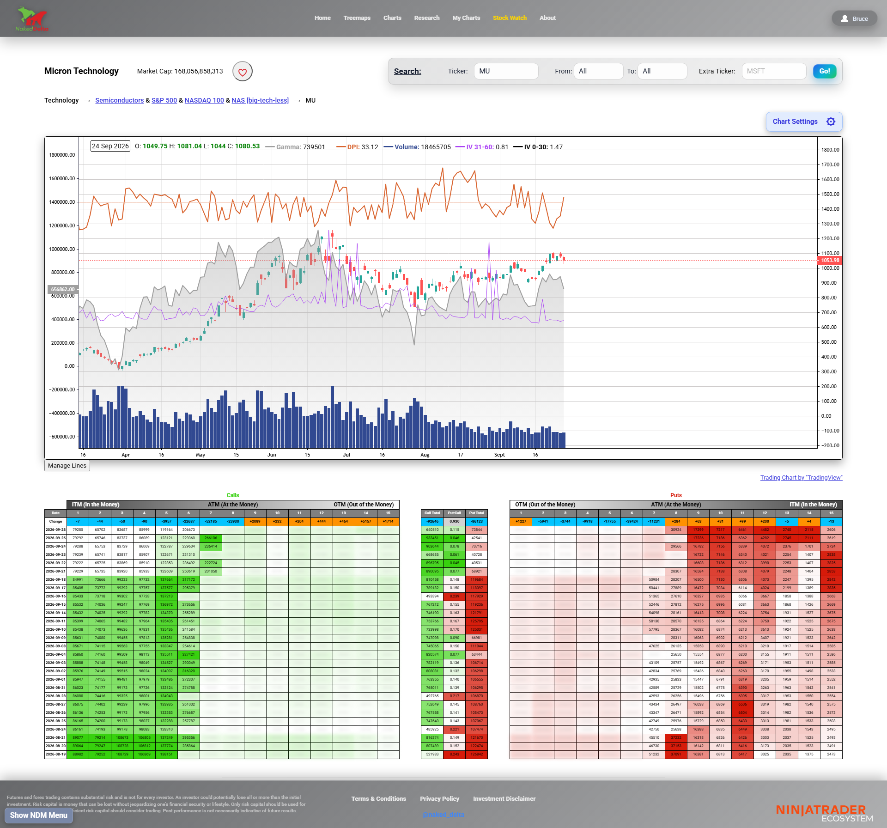The image size is (887, 828).
Task: Open the S&P 500 link
Action: [164, 100]
